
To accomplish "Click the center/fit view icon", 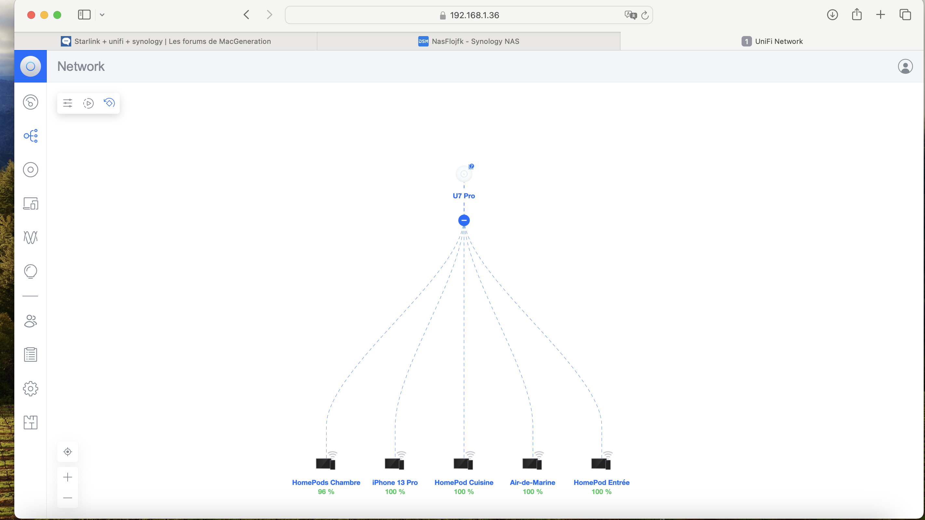I will (x=68, y=452).
